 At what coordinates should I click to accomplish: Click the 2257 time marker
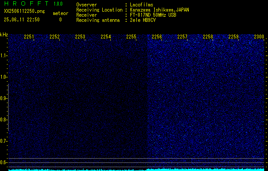tap(182, 37)
